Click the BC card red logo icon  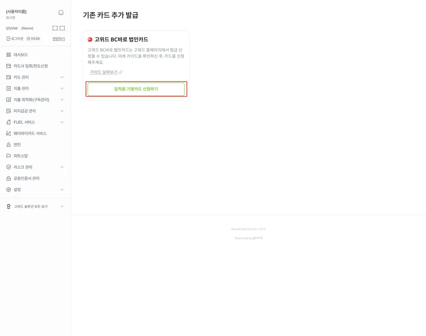(90, 39)
